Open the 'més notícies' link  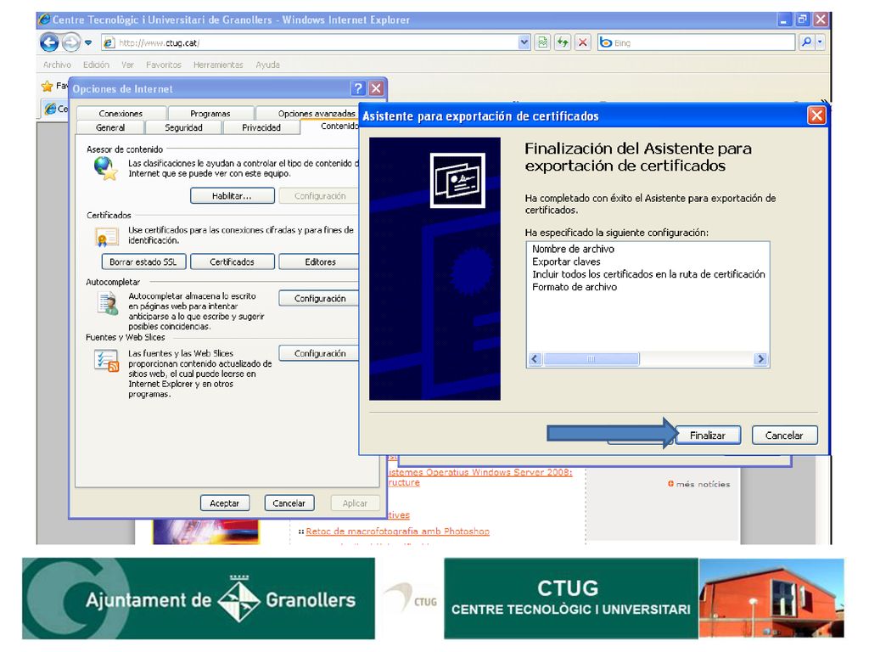coord(703,484)
